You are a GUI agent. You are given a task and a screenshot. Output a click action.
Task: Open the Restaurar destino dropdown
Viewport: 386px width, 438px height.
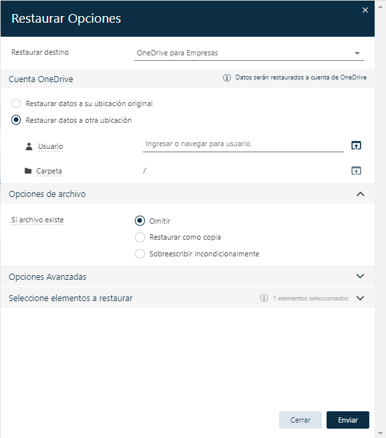(249, 53)
